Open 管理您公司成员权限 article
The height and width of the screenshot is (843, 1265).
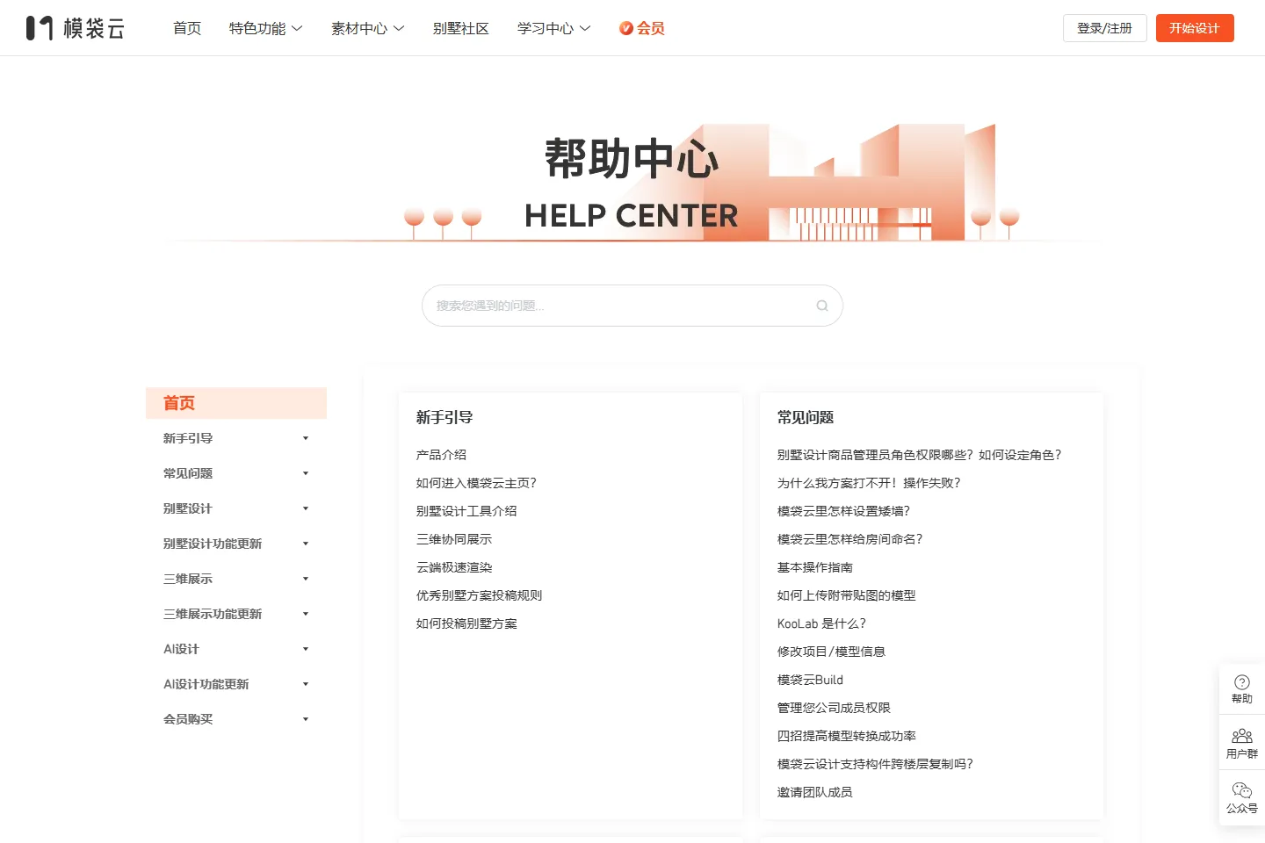(x=834, y=708)
